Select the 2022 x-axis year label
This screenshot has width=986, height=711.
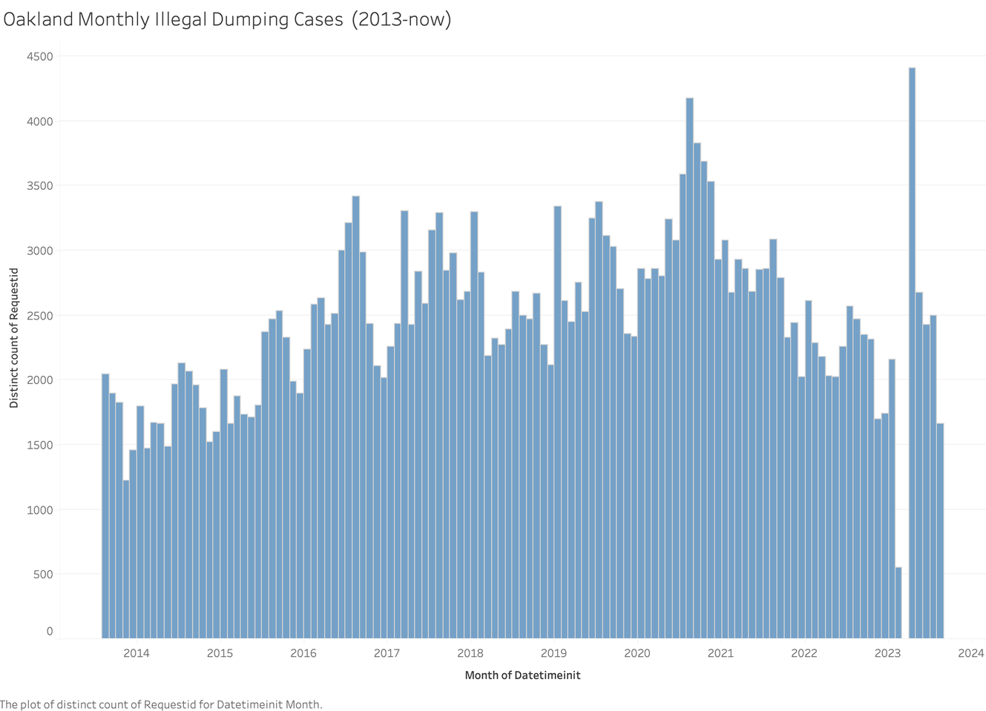pyautogui.click(x=804, y=653)
